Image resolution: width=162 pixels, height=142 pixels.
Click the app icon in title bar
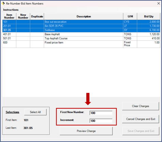[x=3, y=3]
